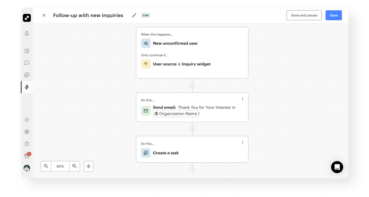Viewport: 369px width, 197px height.
Task: Close the workflow editor
Action: [x=44, y=15]
